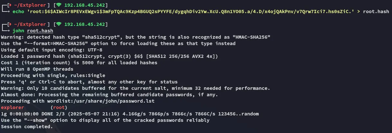392x133 pixels.
Task: Click root.hash after the redirect operator
Action: coord(376,12)
